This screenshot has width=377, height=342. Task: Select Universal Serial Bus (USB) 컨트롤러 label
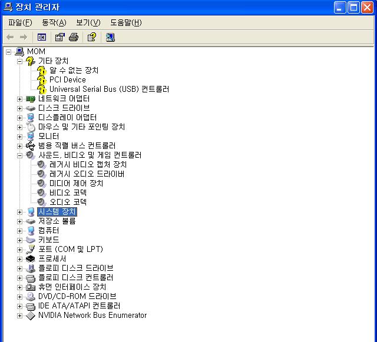(109, 89)
